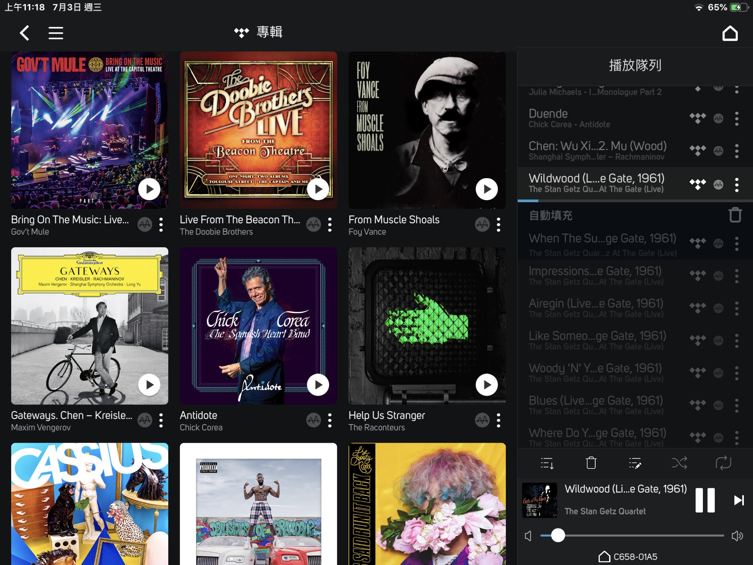
Task: Open the hamburger menu icon
Action: (56, 33)
